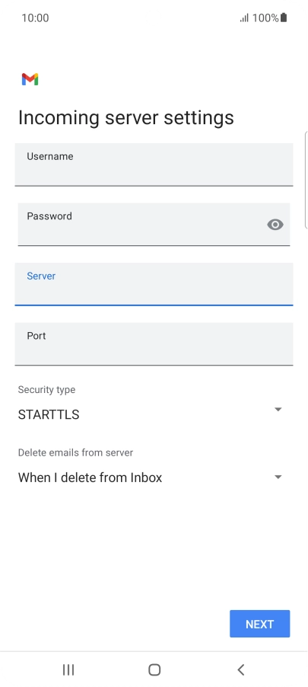Tap the signal strength icon

tap(244, 18)
